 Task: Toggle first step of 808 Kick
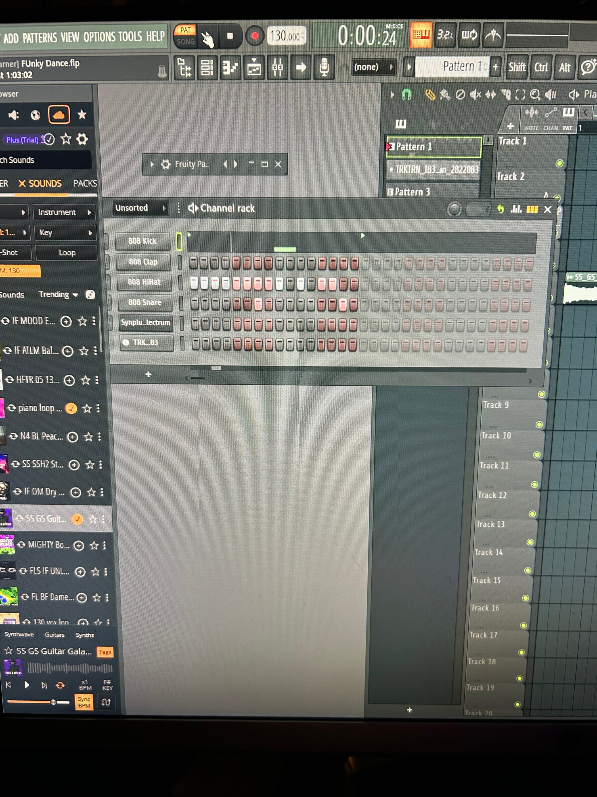pyautogui.click(x=194, y=263)
